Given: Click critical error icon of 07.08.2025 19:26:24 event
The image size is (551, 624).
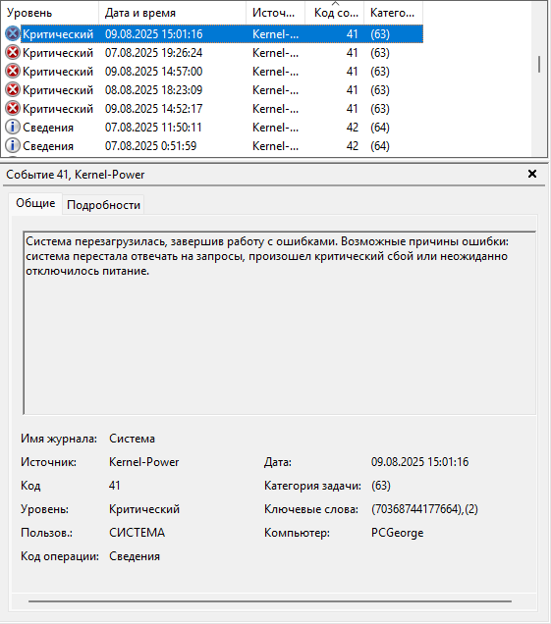Looking at the screenshot, I should tap(13, 53).
